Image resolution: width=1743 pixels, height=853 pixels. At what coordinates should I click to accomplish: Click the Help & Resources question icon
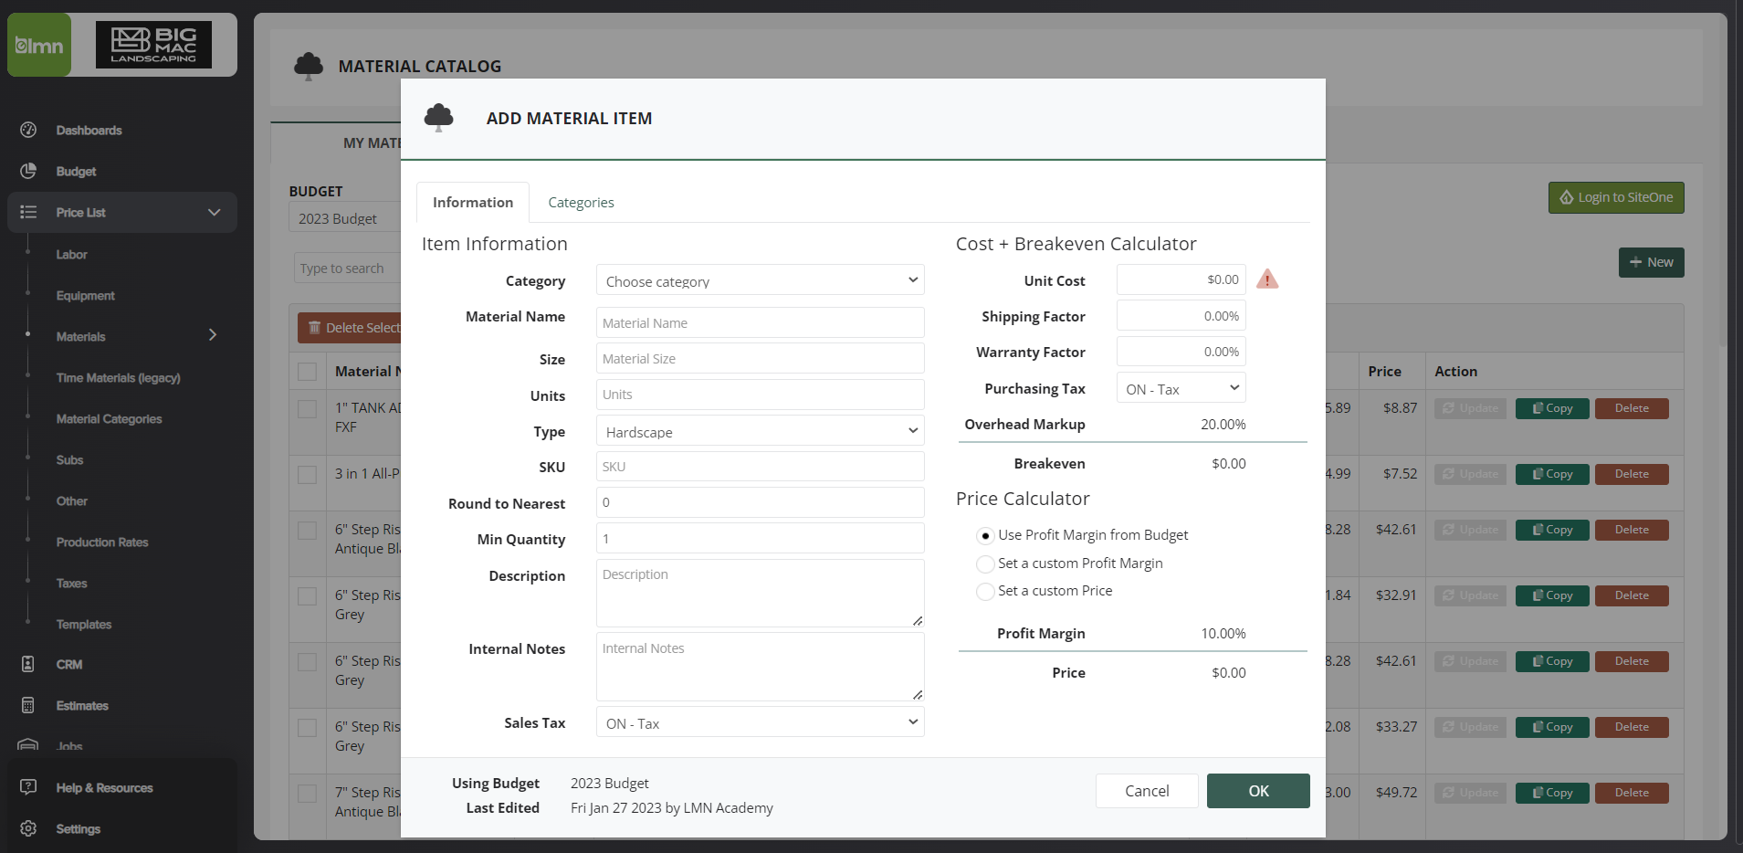[28, 787]
